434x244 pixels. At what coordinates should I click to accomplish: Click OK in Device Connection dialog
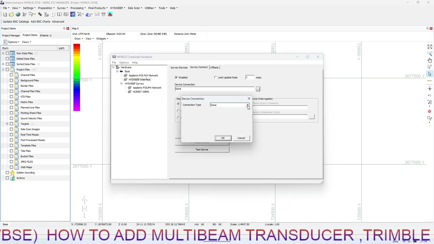(223, 138)
